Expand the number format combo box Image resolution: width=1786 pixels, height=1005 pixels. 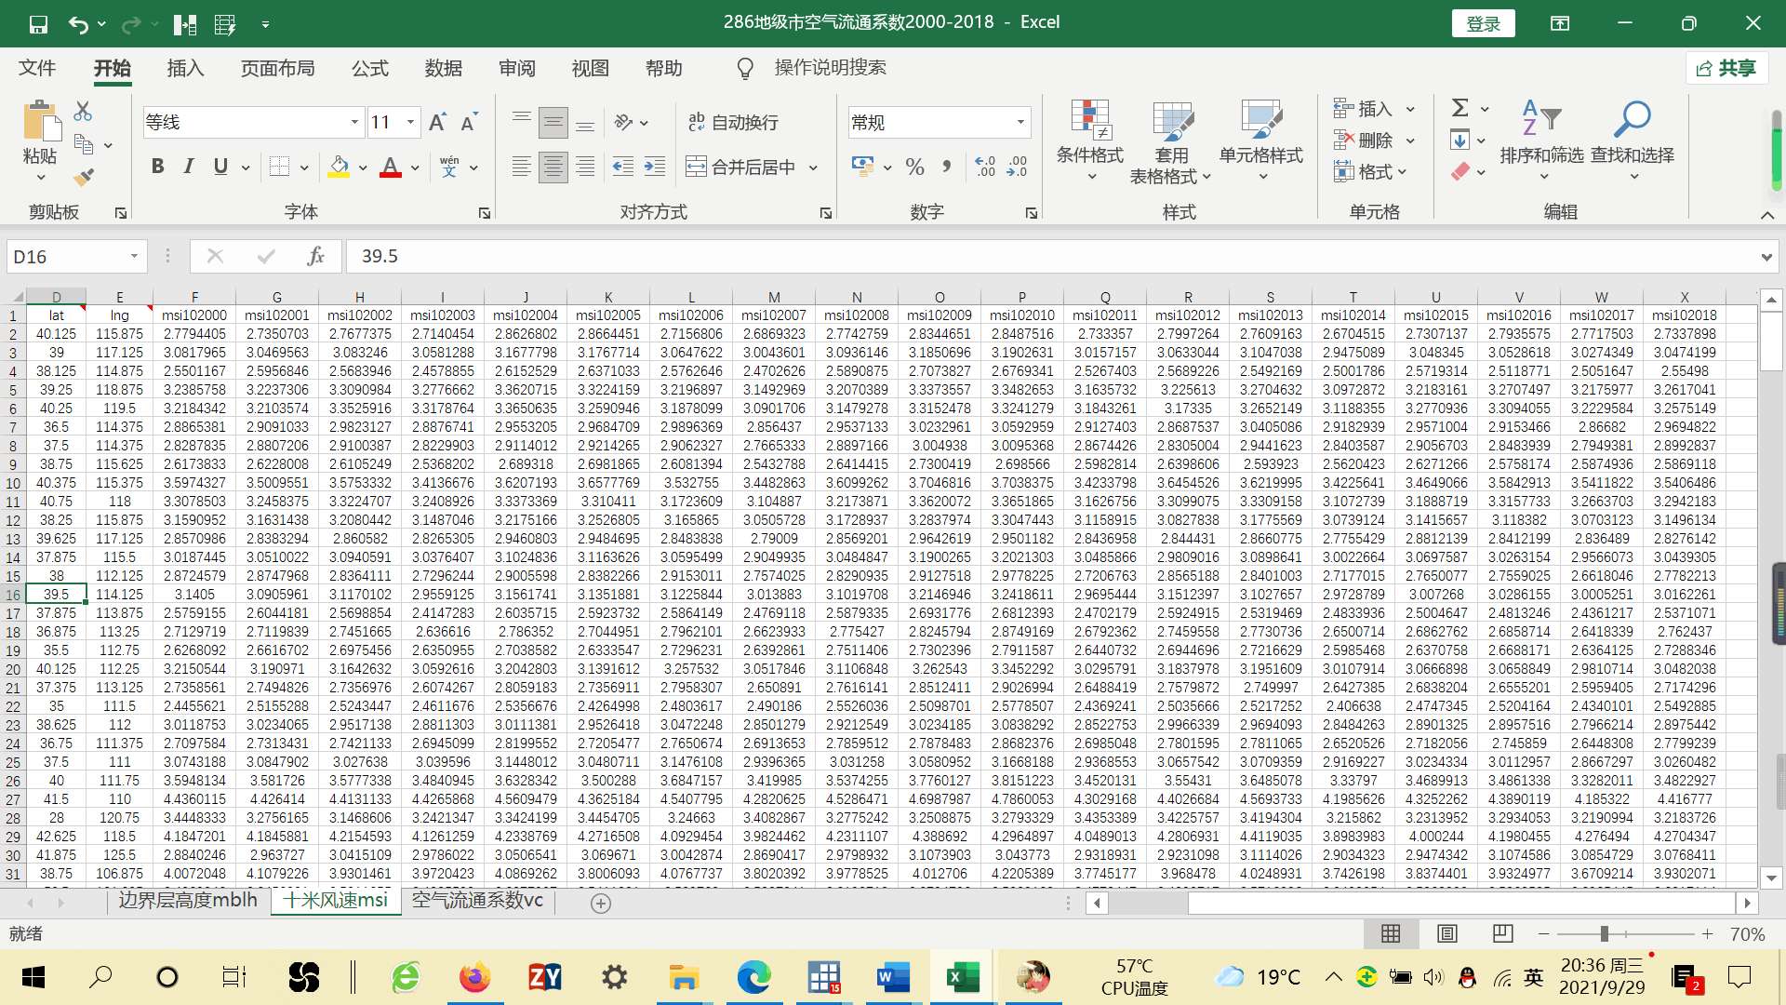coord(1020,122)
